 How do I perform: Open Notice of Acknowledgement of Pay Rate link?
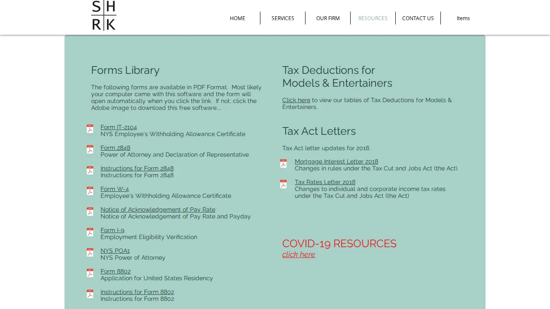[158, 209]
